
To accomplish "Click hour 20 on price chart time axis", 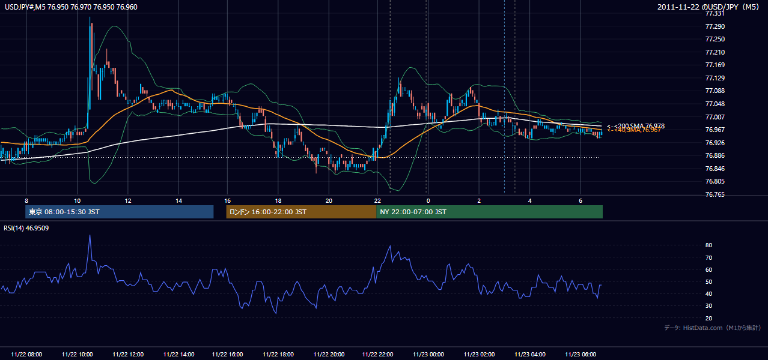I will point(328,200).
